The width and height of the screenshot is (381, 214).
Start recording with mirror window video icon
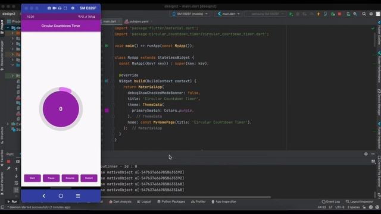[x=54, y=8]
